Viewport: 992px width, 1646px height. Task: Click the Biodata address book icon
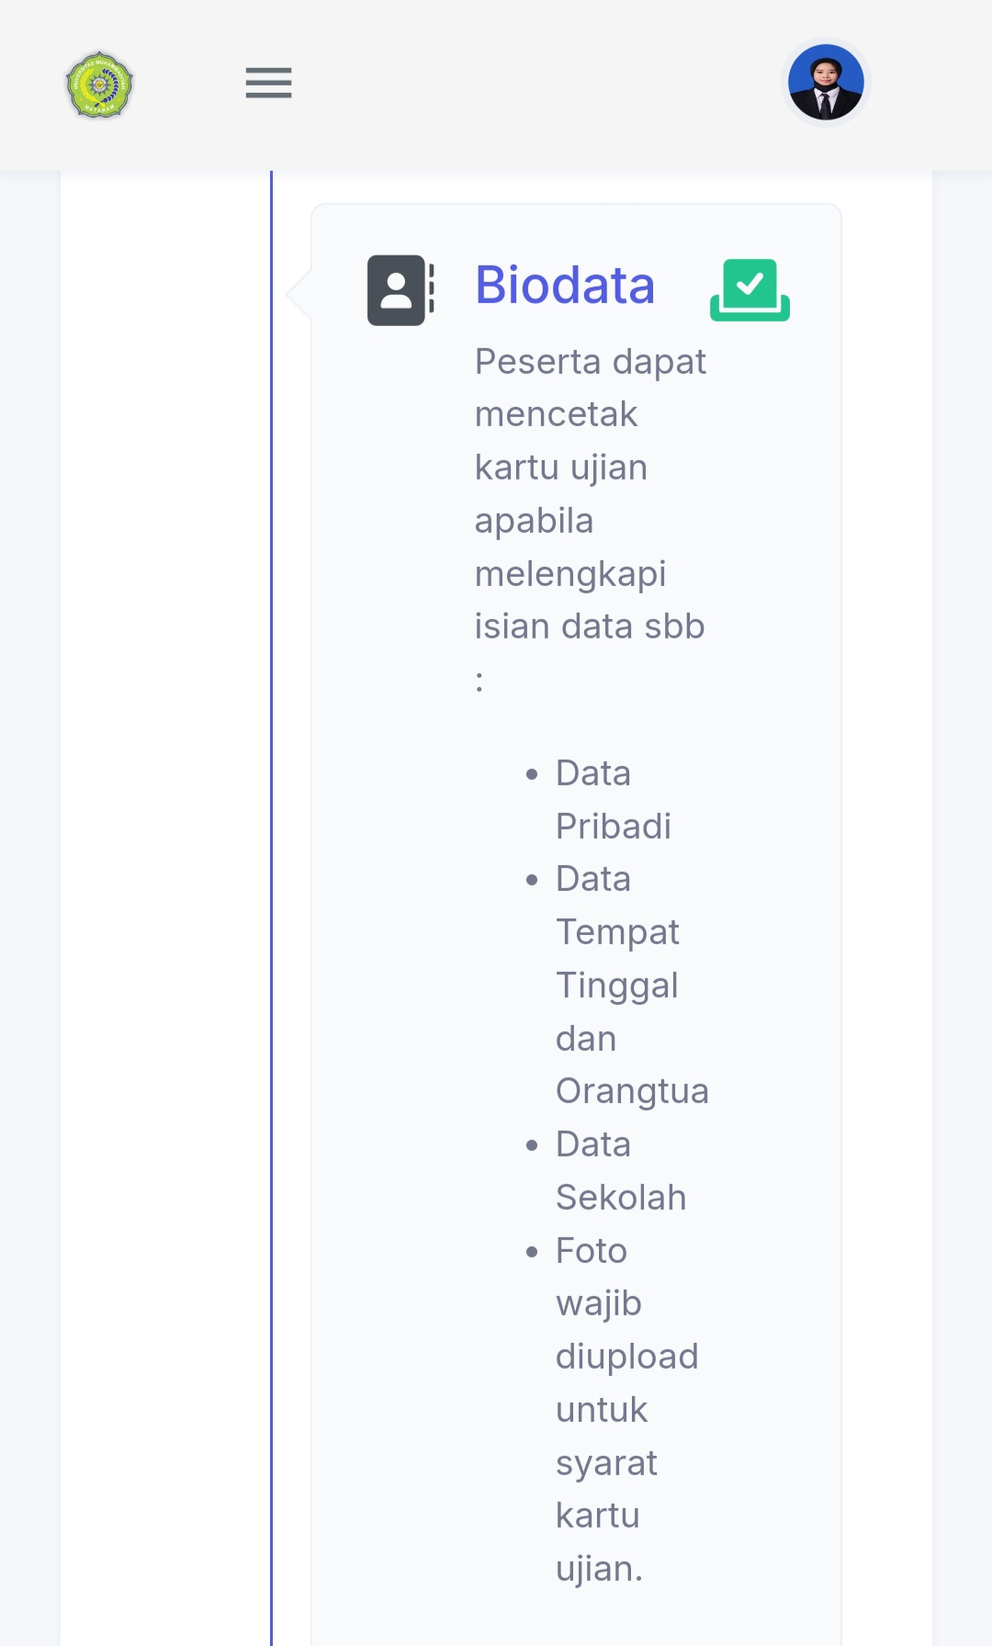[400, 290]
